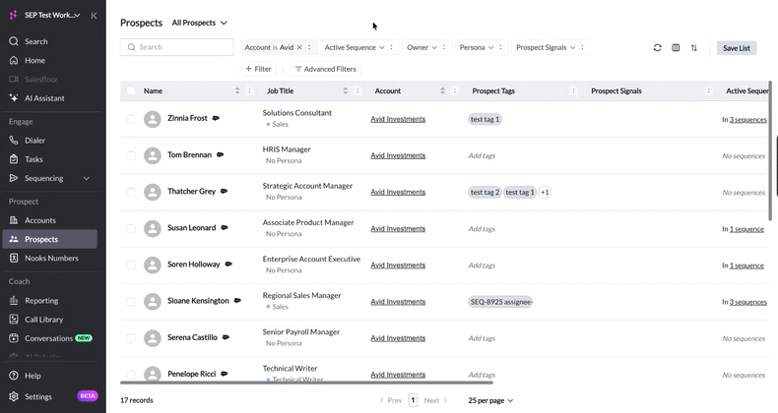Click the Prospects people icon in sidebar
The height and width of the screenshot is (413, 778).
point(14,239)
